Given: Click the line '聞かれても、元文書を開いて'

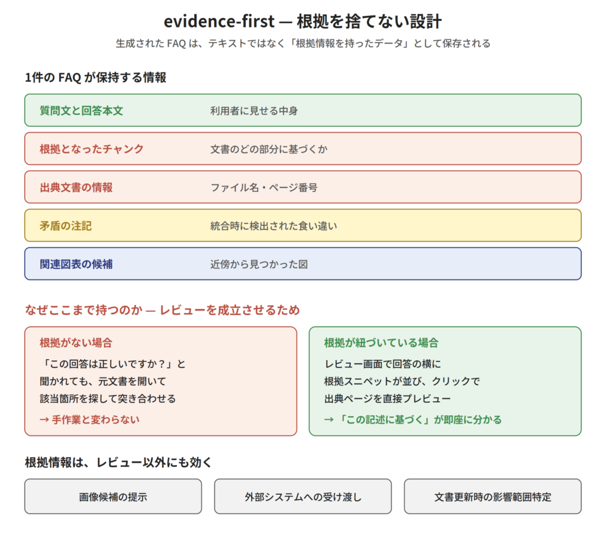Looking at the screenshot, I should [x=103, y=381].
